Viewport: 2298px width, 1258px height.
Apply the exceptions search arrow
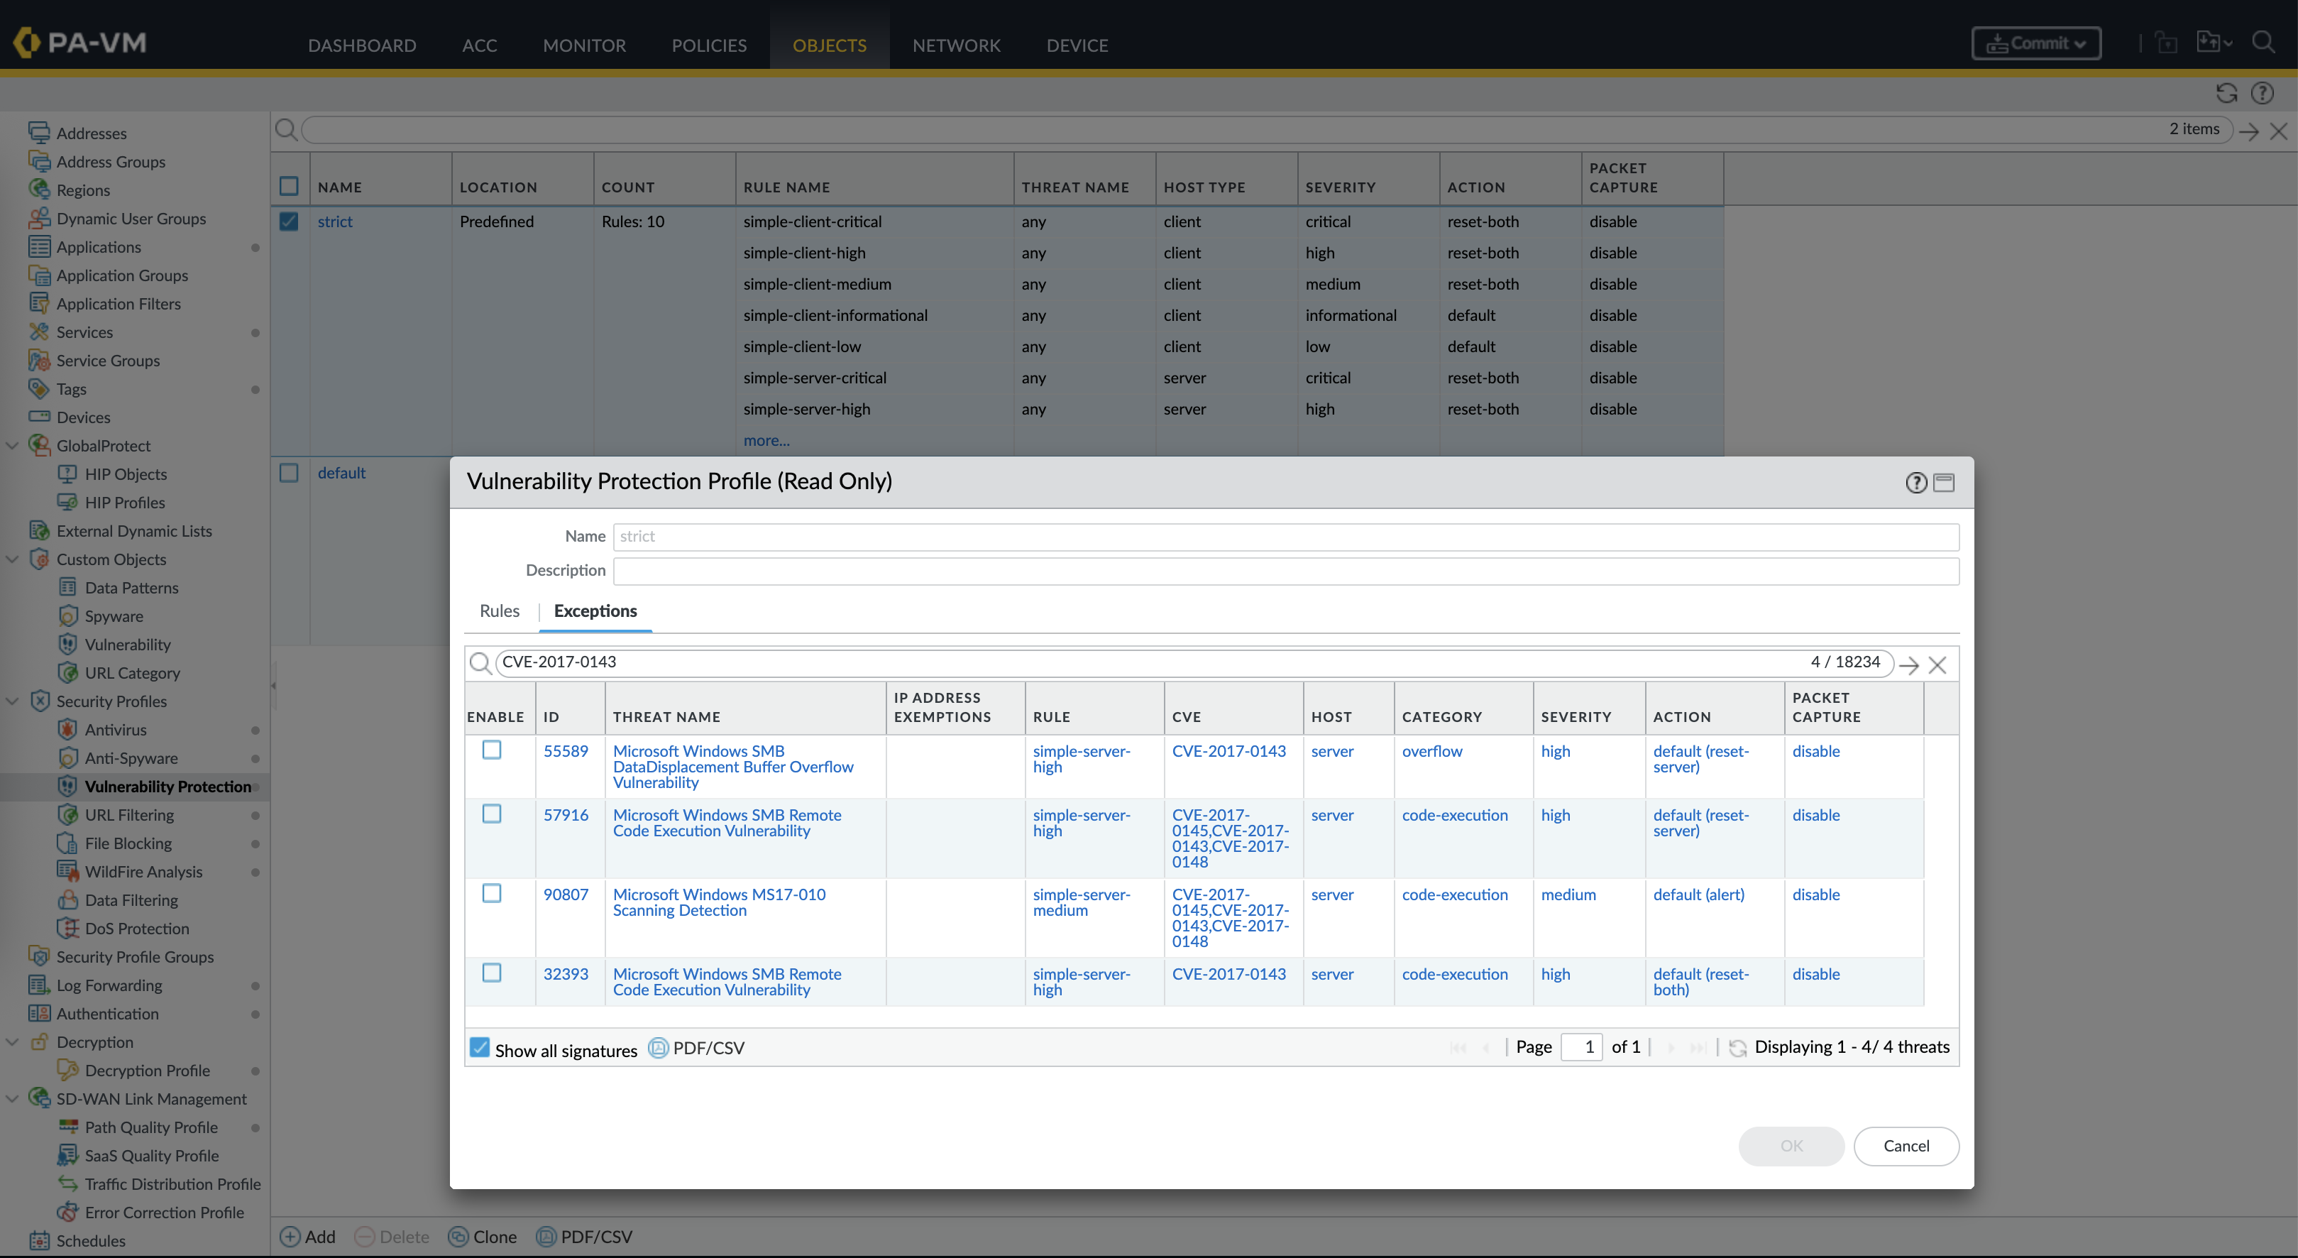click(x=1908, y=664)
